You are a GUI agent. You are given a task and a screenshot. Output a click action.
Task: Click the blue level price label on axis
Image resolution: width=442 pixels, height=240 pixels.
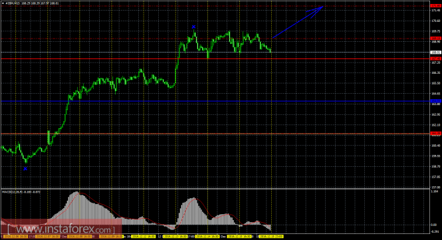point(435,101)
